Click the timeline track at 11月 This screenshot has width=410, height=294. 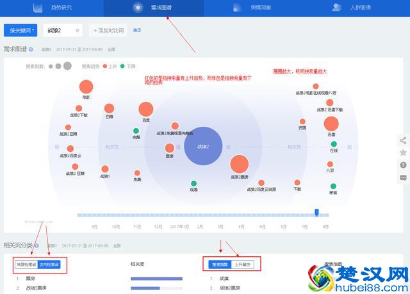(136, 215)
